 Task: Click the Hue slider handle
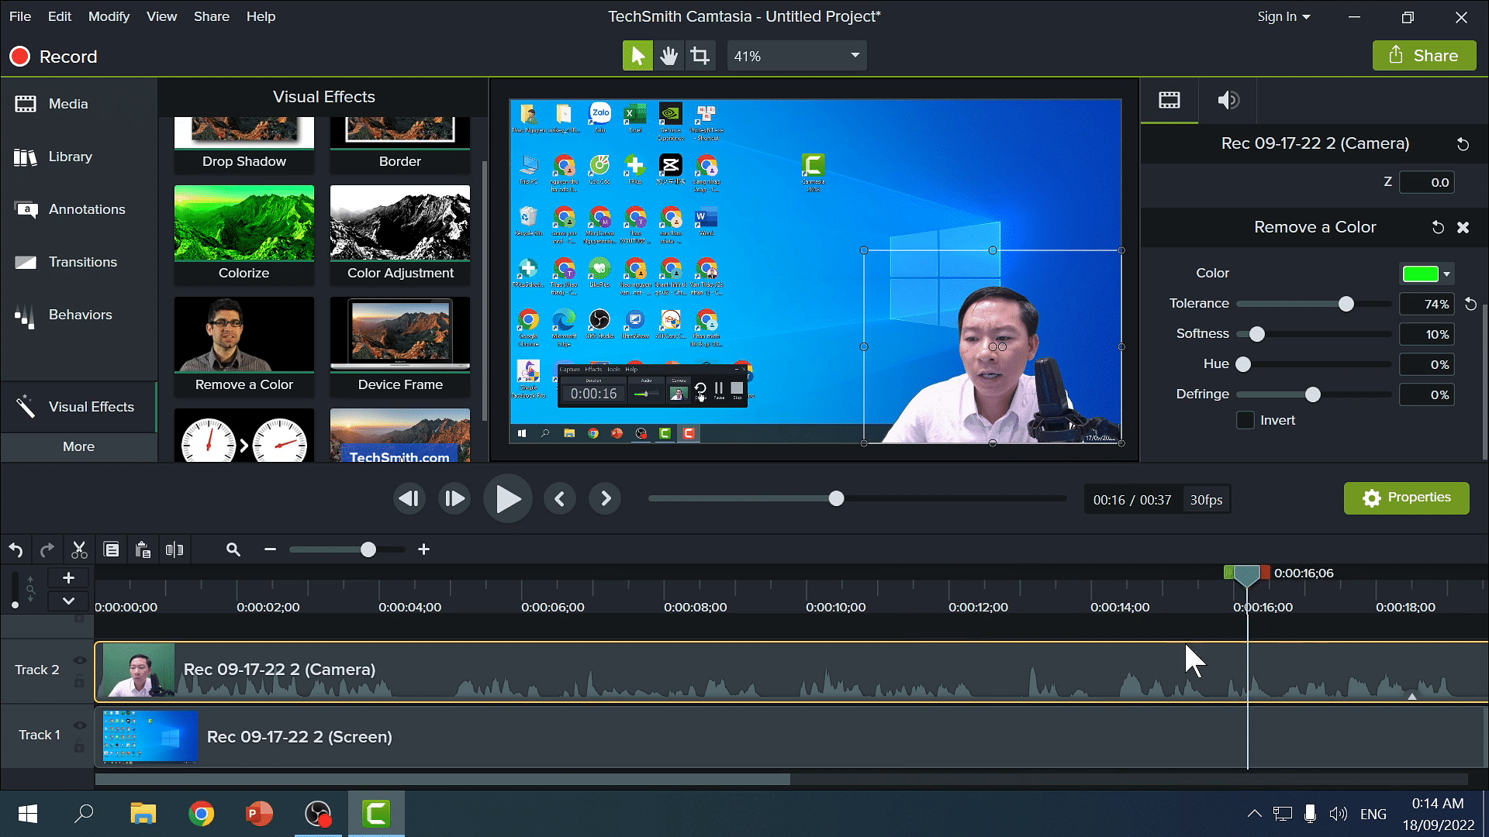[x=1243, y=364]
